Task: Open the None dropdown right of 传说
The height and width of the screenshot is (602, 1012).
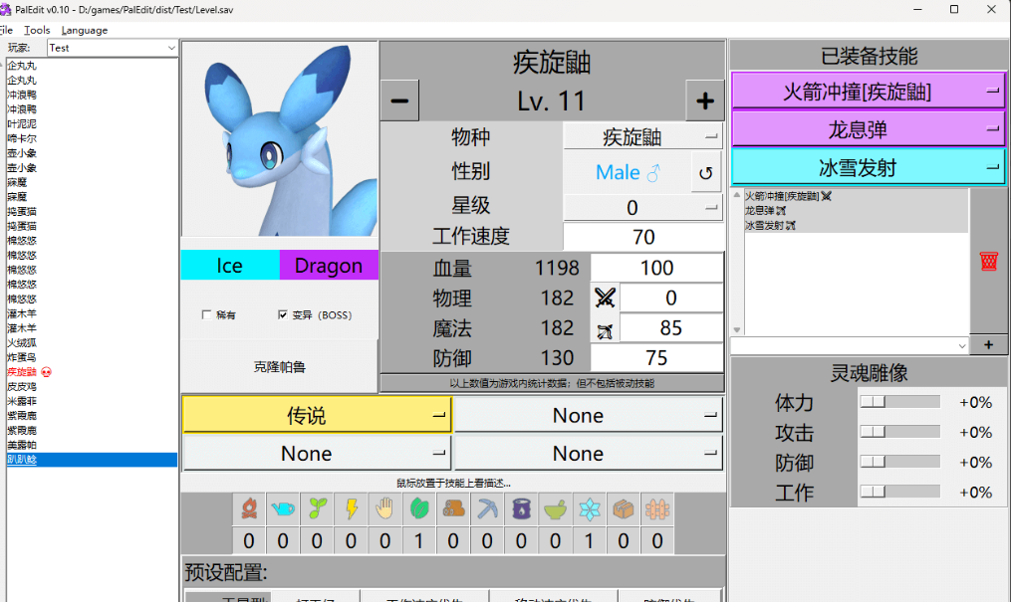Action: 588,415
